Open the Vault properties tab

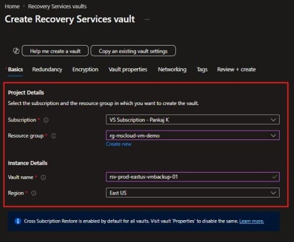128,69
